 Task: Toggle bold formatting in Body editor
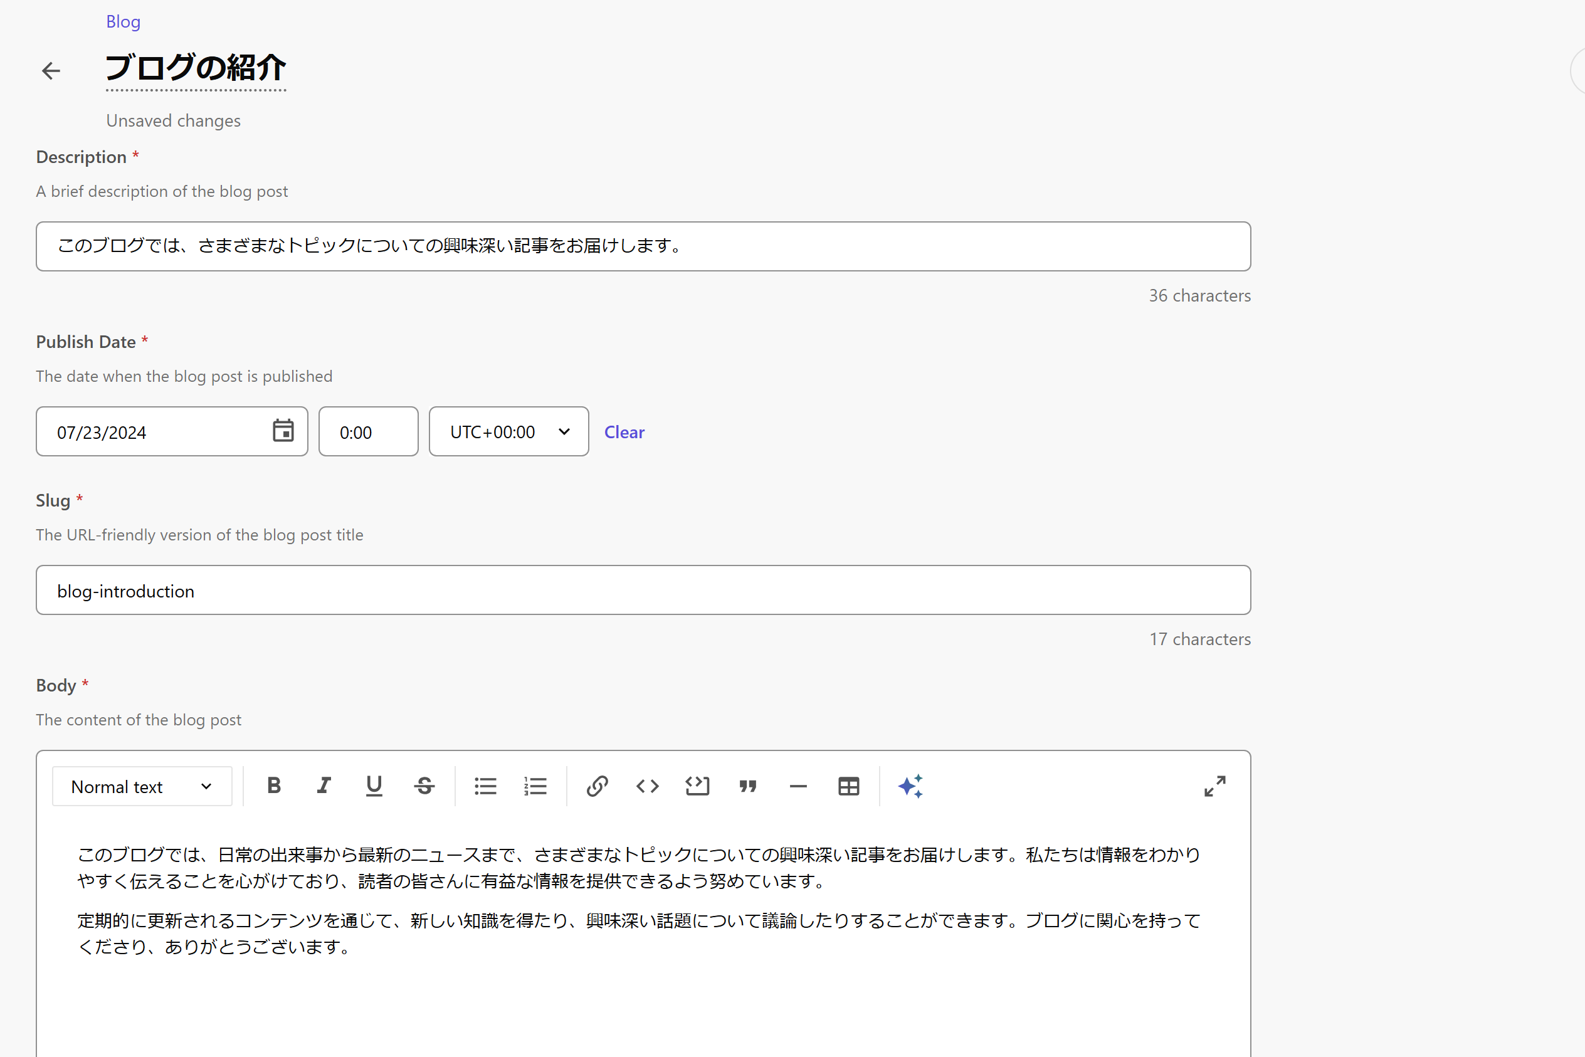click(274, 786)
